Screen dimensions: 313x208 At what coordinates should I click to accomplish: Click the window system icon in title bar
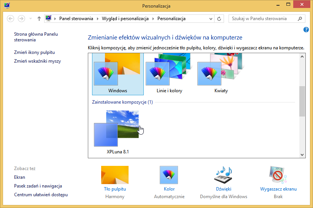[x=7, y=5]
